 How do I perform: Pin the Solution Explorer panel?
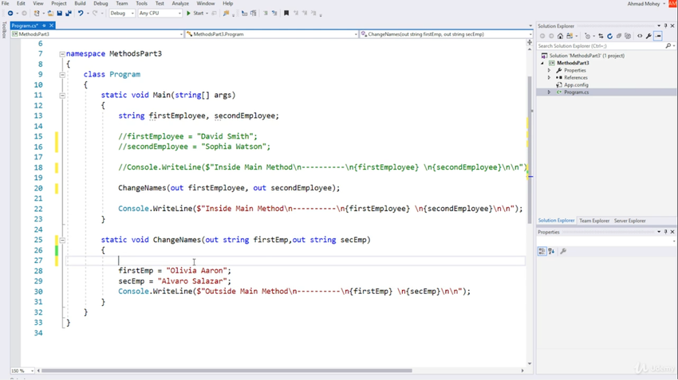(666, 26)
